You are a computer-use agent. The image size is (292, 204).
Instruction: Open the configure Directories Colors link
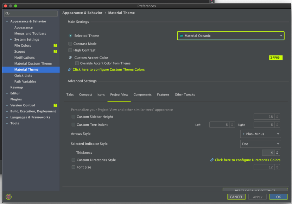click(x=247, y=160)
